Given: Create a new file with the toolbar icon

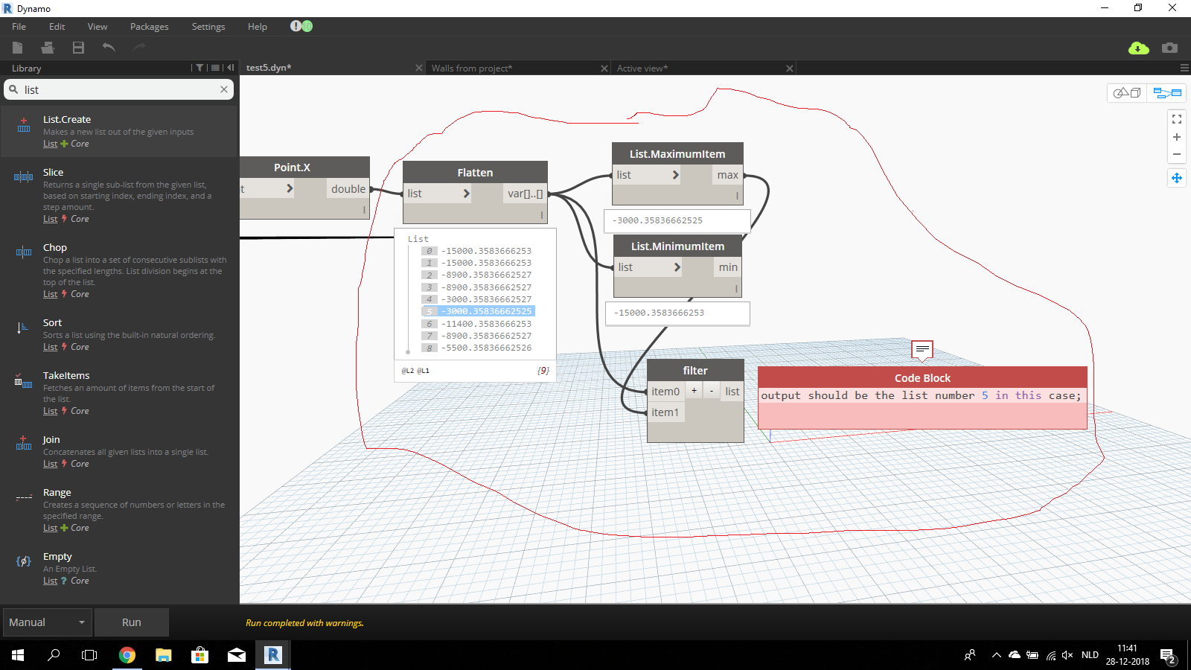Looking at the screenshot, I should [18, 48].
